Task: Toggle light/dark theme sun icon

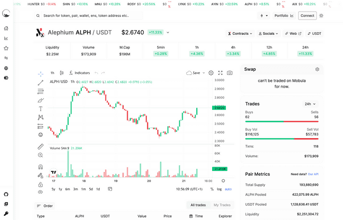Action: click(x=321, y=16)
